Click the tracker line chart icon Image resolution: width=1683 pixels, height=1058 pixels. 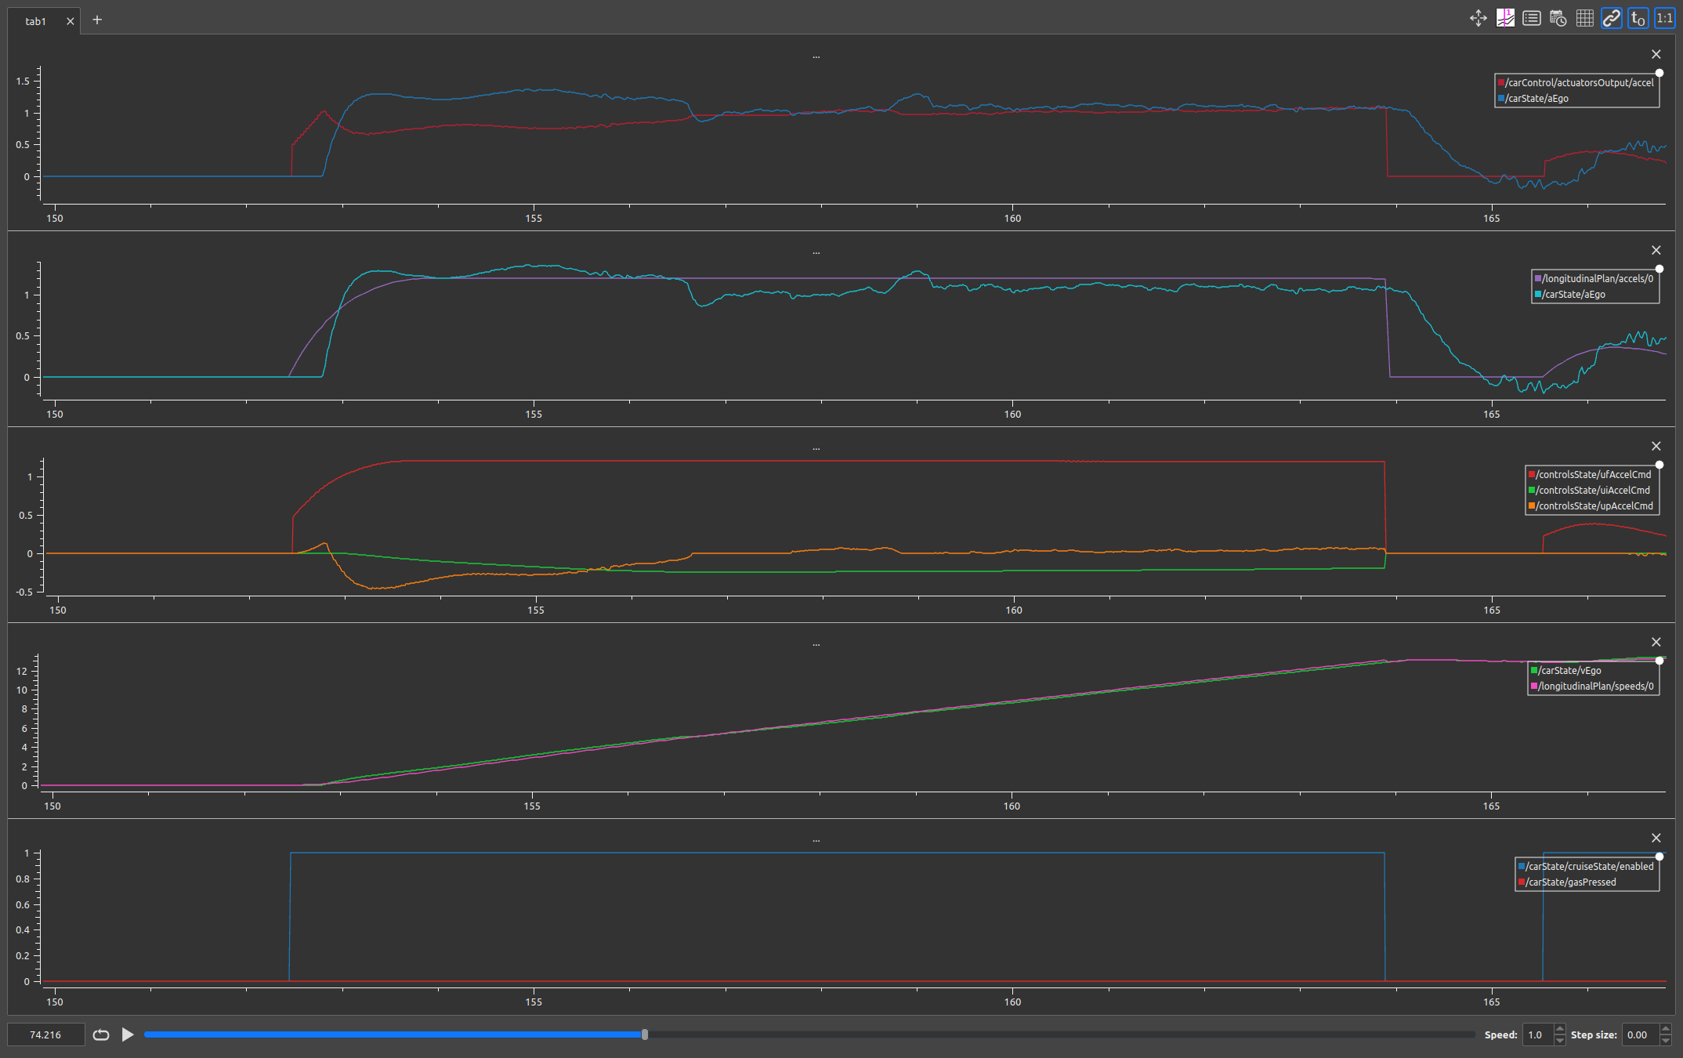[1505, 19]
